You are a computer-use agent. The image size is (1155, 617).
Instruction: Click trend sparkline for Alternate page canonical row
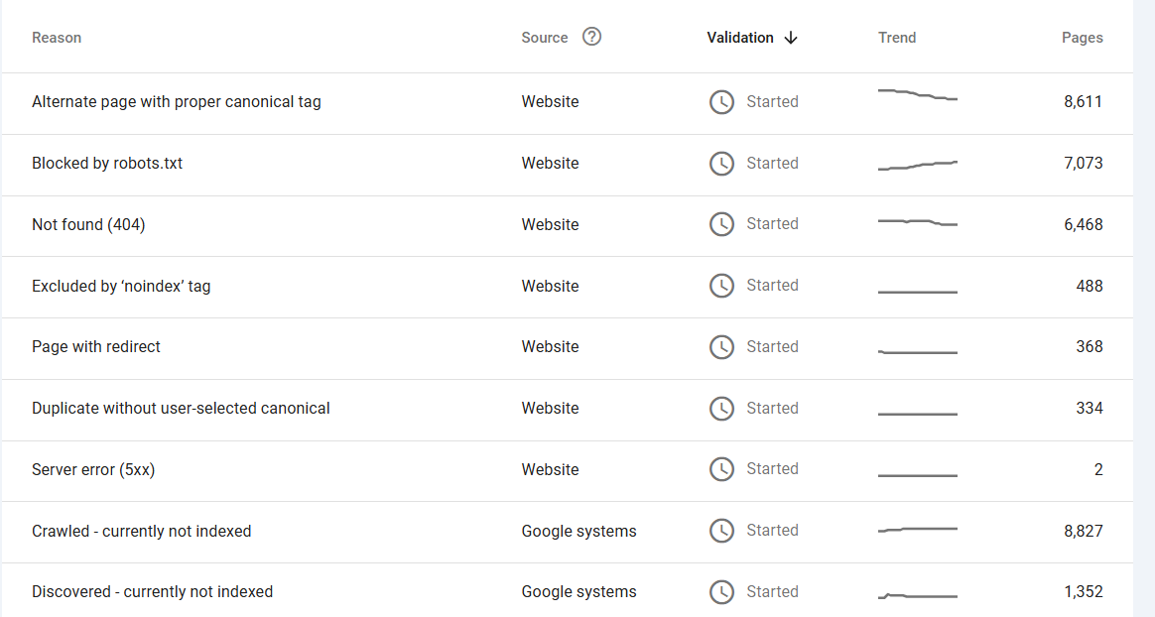(x=918, y=95)
